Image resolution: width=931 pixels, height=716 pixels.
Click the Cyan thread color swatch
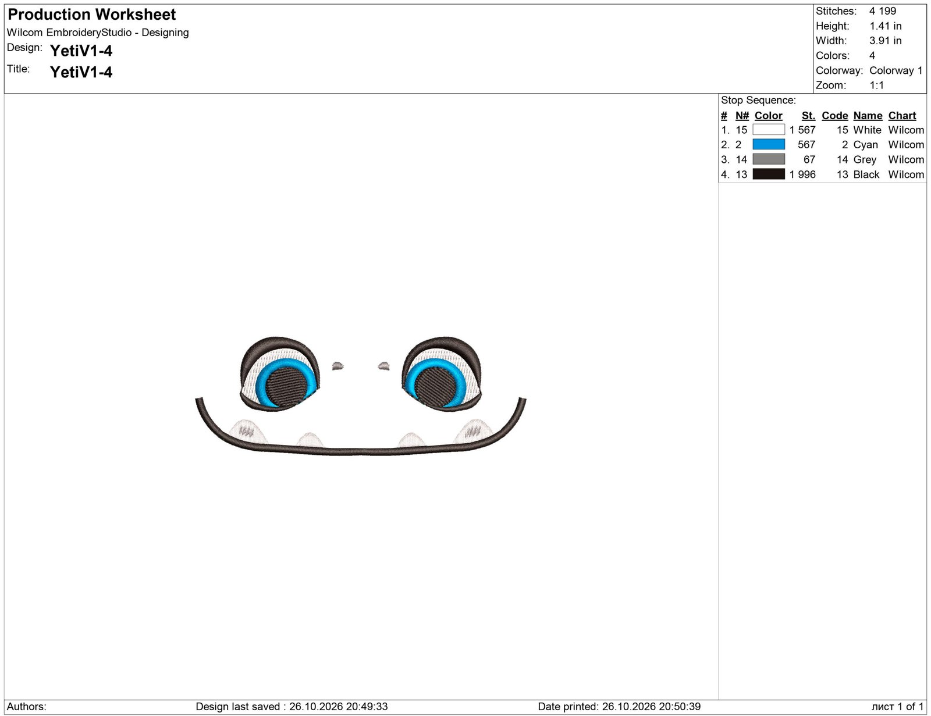click(x=769, y=144)
